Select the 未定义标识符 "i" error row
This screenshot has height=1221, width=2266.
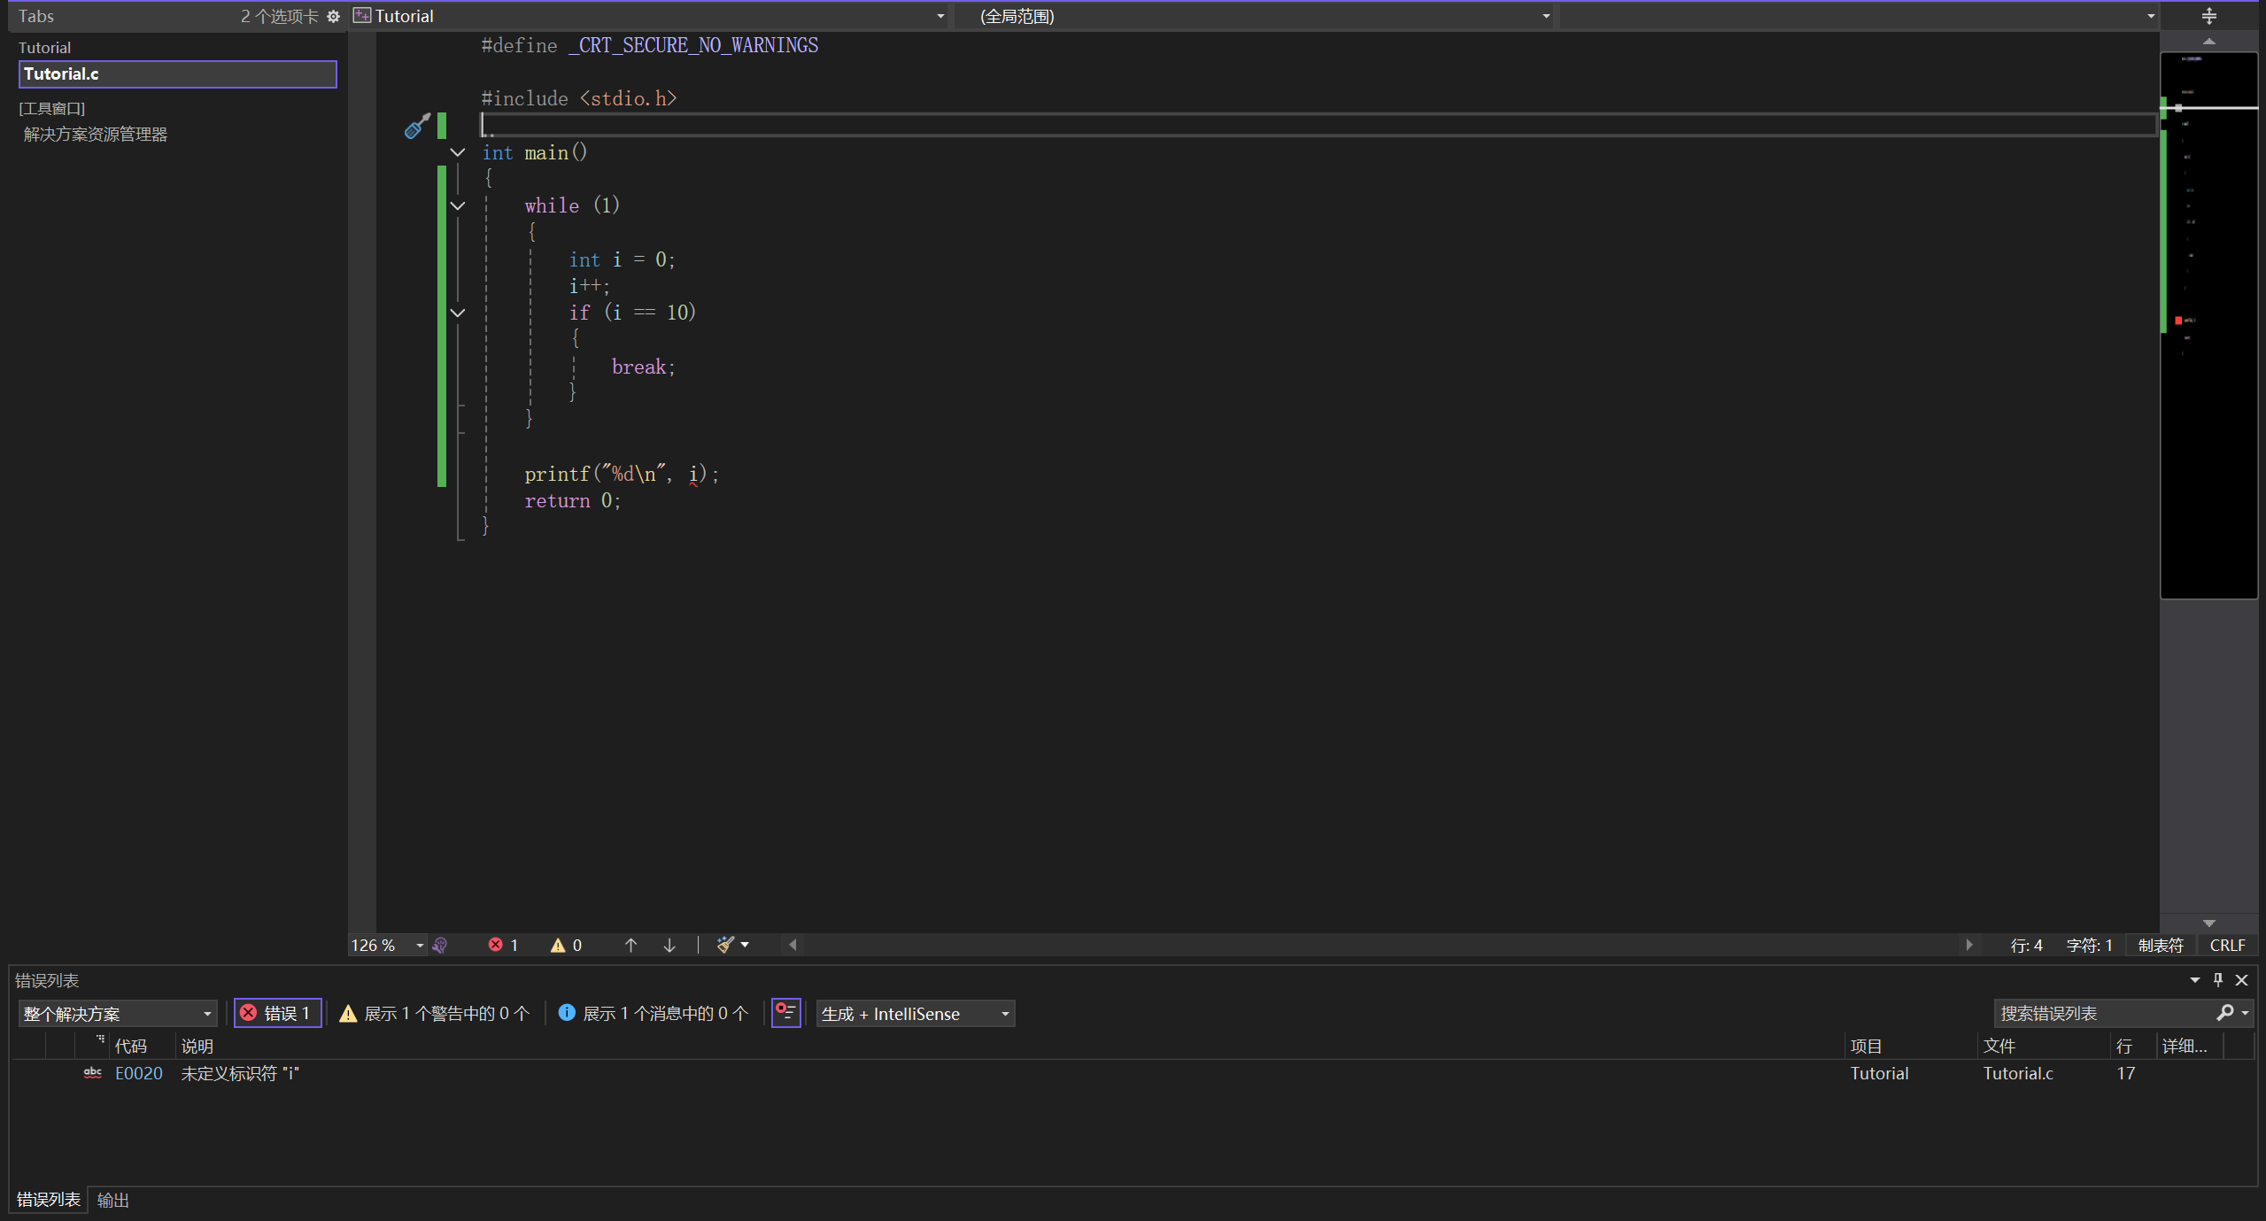pos(1132,1073)
